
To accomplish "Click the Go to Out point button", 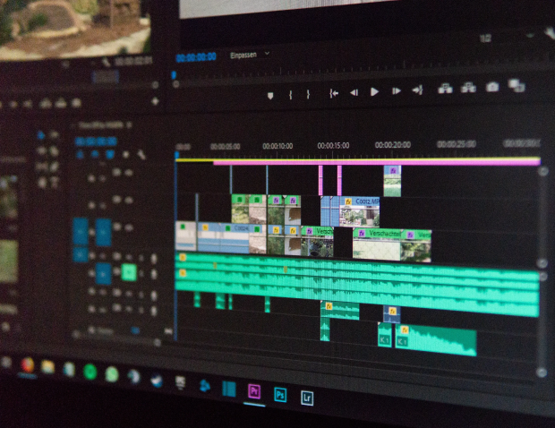I will point(417,90).
